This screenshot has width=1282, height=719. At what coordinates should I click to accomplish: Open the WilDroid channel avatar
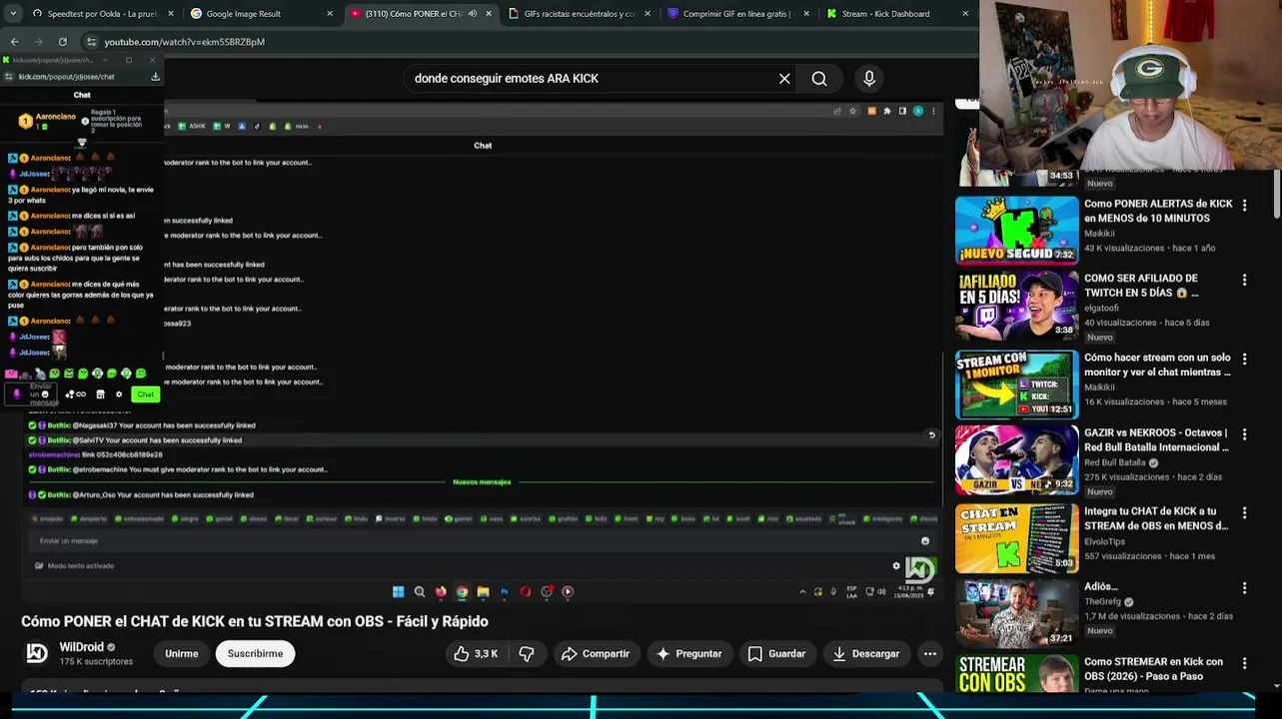coord(37,653)
